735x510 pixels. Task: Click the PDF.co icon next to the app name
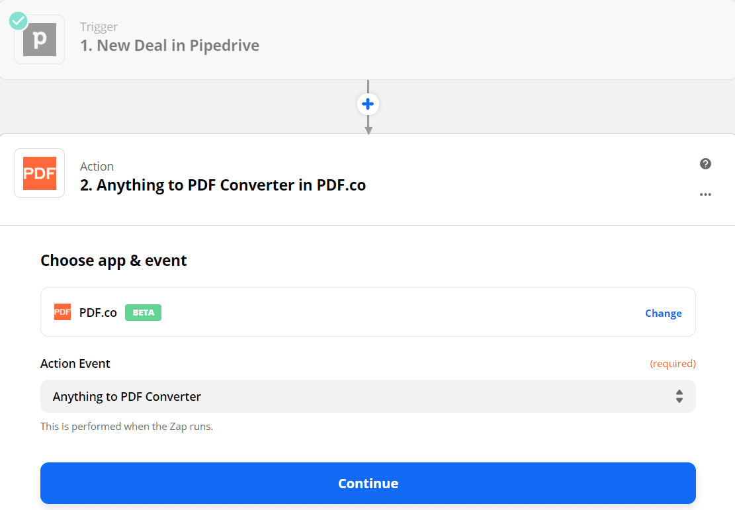point(62,312)
